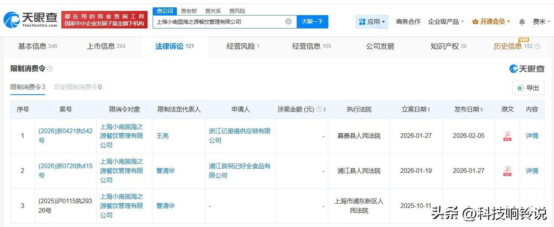Viewport: 554px width, 227px height.
Task: Click court cell 浦江县人民法院
Action: [359, 171]
